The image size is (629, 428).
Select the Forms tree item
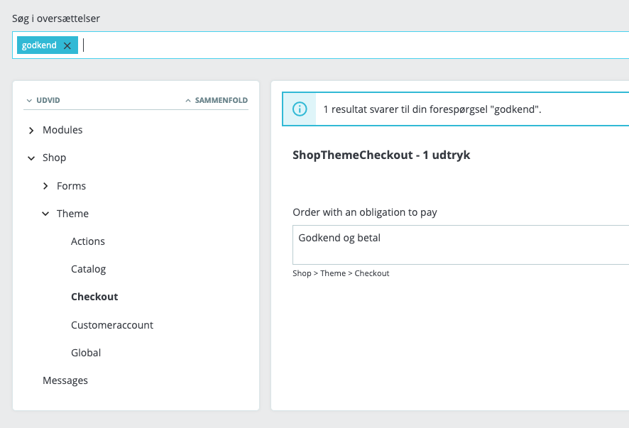pos(71,186)
